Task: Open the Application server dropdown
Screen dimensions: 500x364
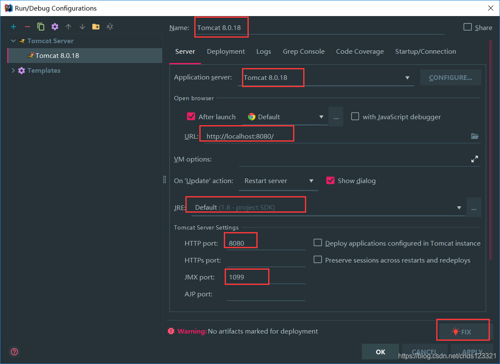Action: point(407,78)
